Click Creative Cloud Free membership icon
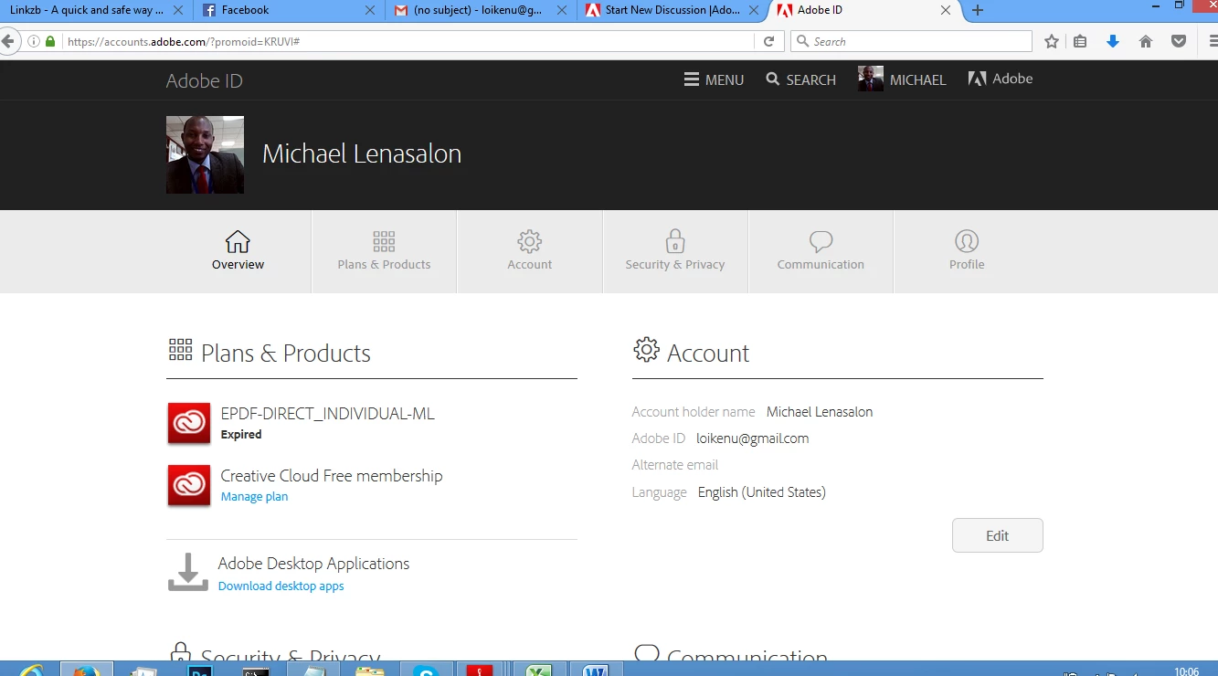This screenshot has height=676, width=1218. (189, 485)
